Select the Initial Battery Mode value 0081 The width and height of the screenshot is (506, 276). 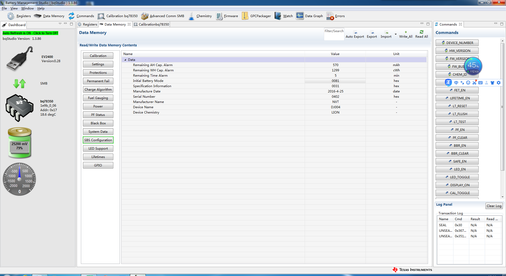tap(335, 81)
